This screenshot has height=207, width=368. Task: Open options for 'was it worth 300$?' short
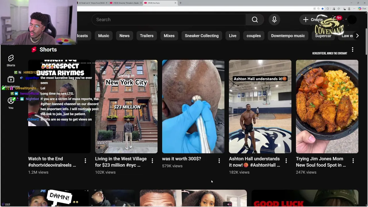[219, 161]
